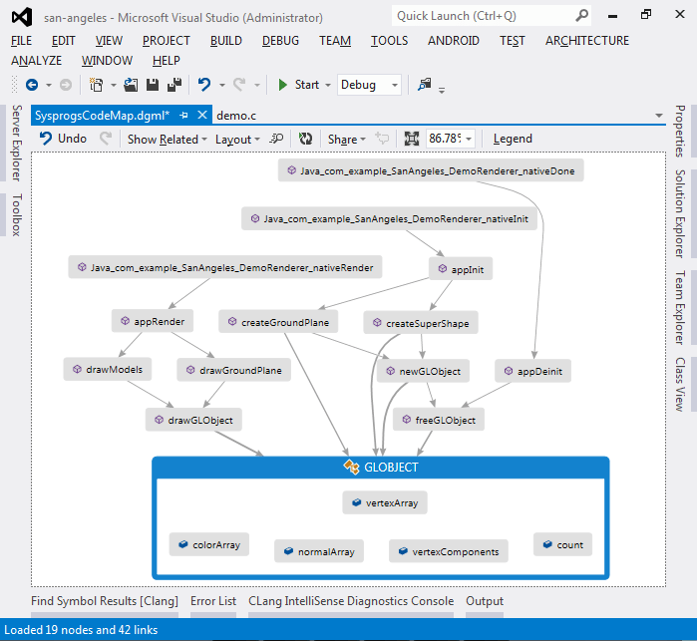Open CLang IntelliSense Diagnostics Console tab

click(x=351, y=601)
